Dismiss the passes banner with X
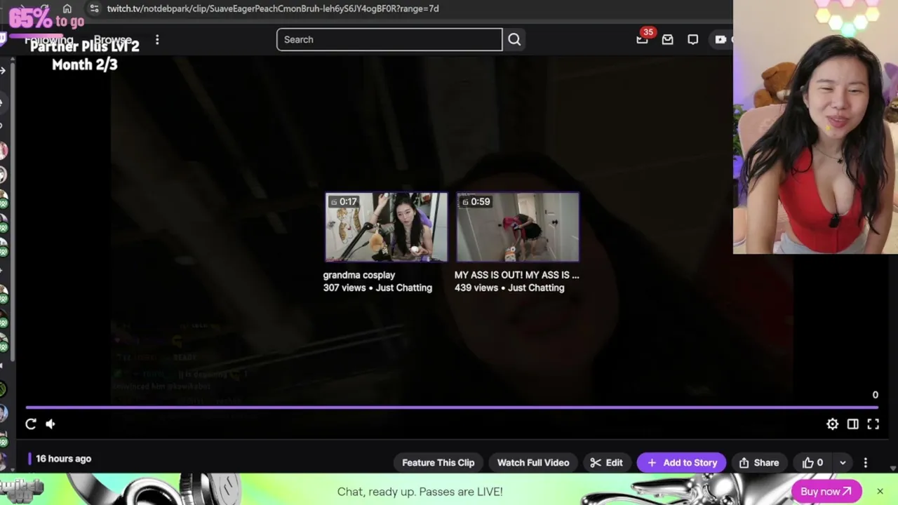The image size is (898, 505). pyautogui.click(x=880, y=491)
